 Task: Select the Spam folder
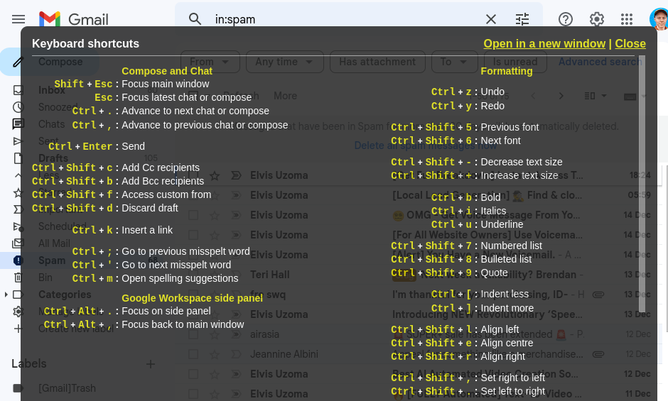[x=52, y=260]
